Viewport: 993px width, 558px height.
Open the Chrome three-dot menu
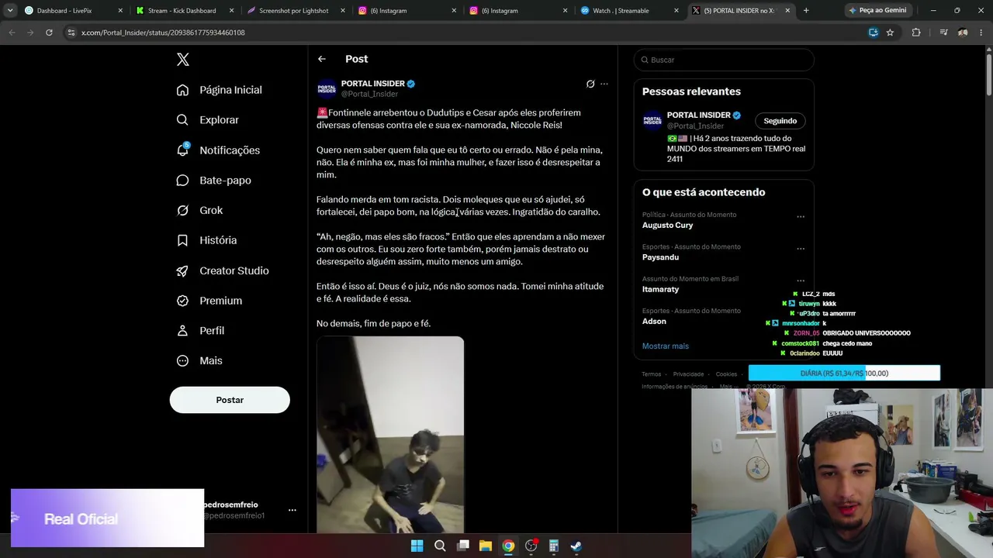981,33
